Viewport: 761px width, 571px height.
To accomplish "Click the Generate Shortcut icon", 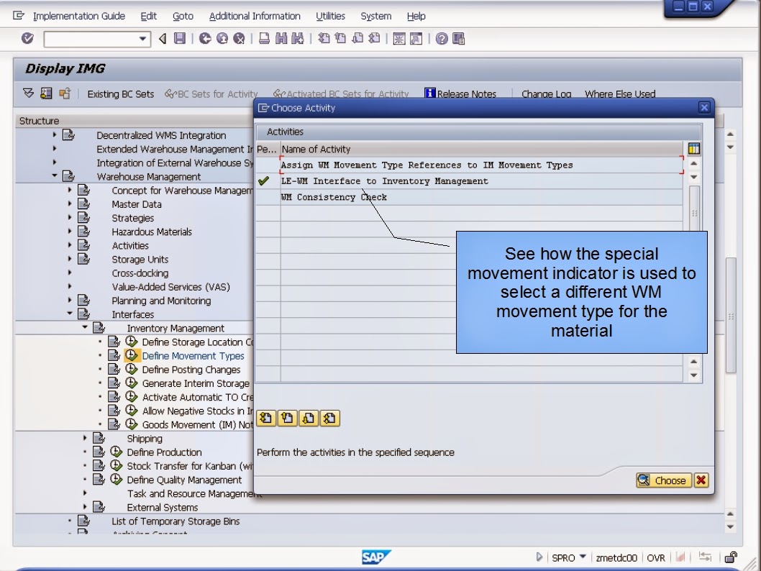I will click(416, 38).
